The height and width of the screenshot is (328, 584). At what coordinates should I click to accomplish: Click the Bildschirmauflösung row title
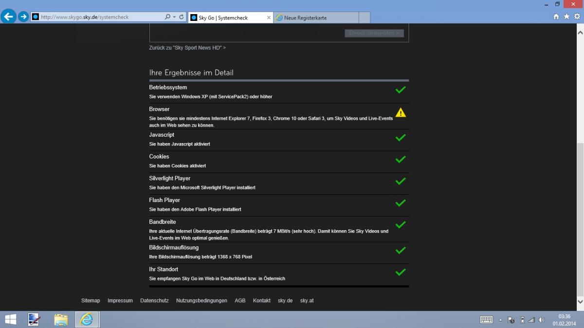174,248
